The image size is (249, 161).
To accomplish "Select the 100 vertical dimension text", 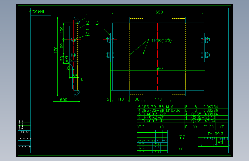I will click(x=62, y=30).
